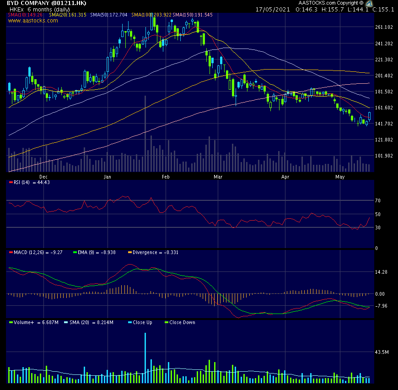Click the close price C:155.1
Viewport: 398px width, 390px height.
coord(383,10)
